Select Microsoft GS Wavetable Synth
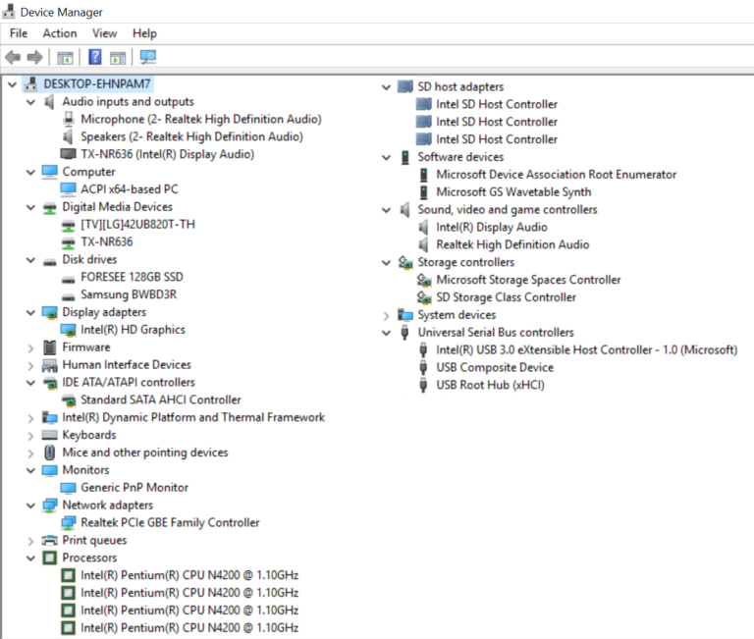Image resolution: width=754 pixels, height=639 pixels. 513,192
